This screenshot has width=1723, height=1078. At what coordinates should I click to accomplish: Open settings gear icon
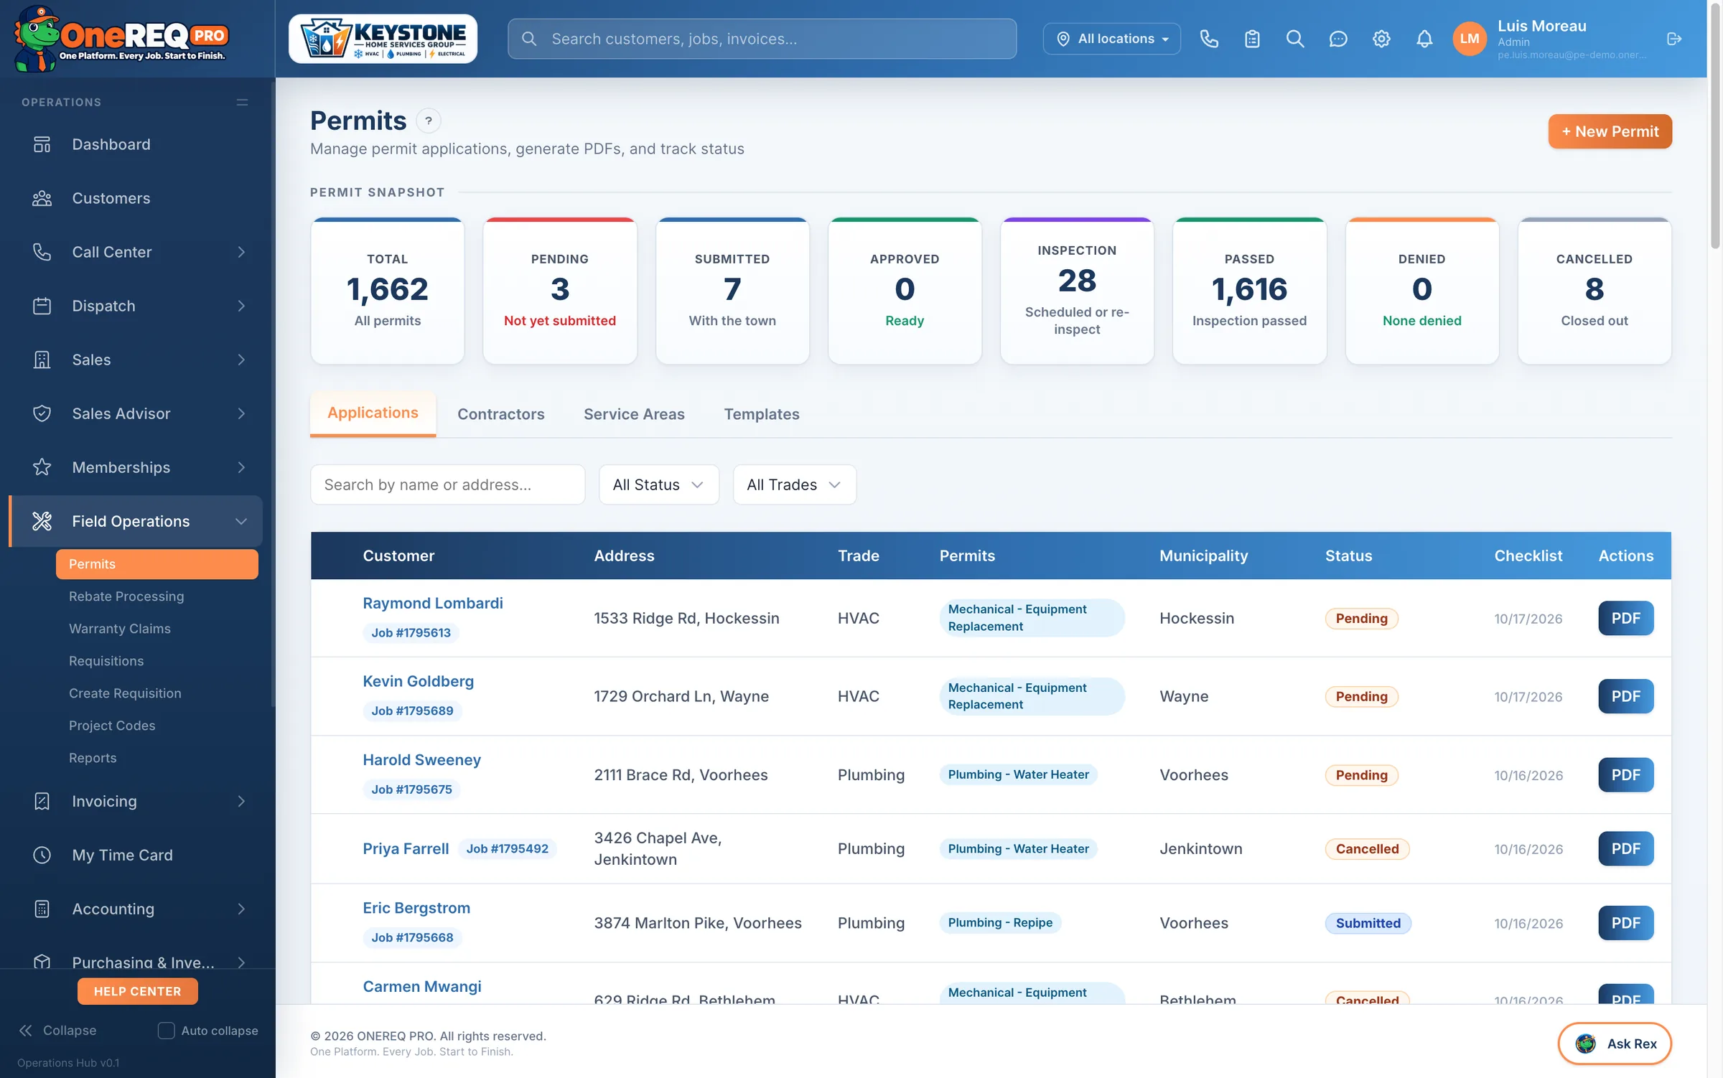coord(1381,39)
